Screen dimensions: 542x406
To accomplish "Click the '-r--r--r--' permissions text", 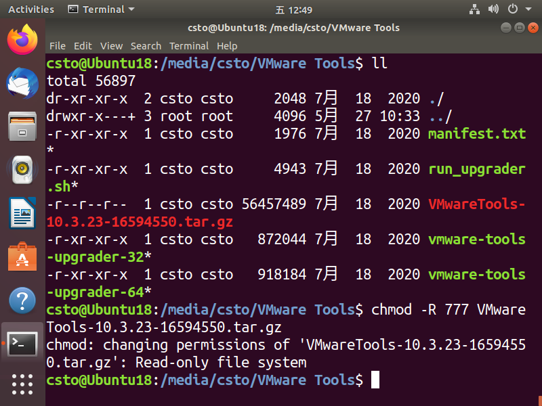I will point(87,204).
